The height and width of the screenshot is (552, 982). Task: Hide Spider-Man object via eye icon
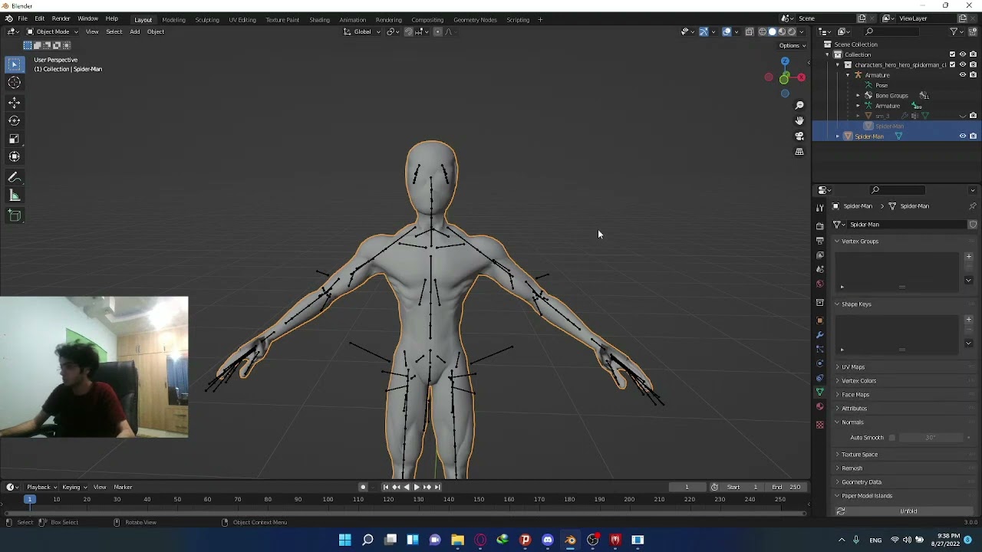[x=963, y=136]
